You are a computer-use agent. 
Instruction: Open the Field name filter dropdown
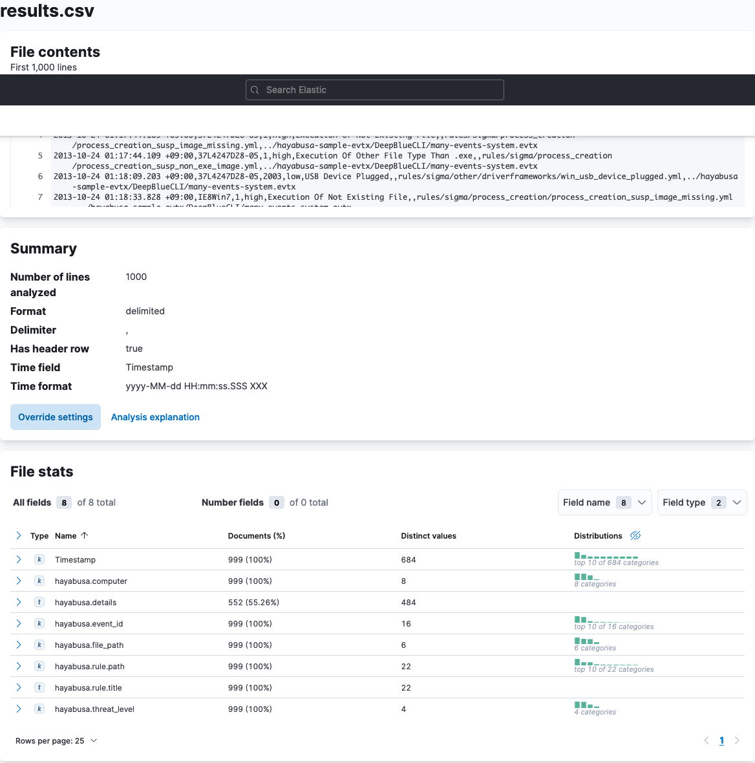point(604,502)
